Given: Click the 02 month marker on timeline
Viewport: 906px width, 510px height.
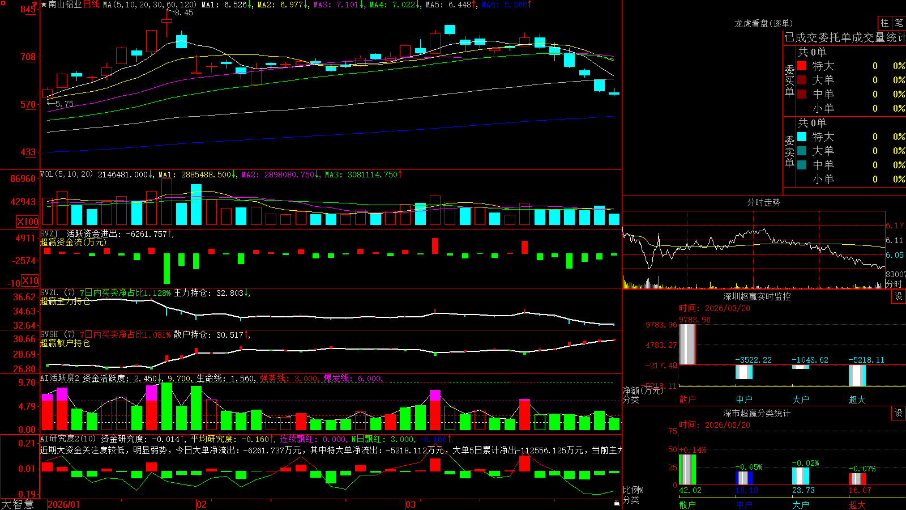Looking at the screenshot, I should coord(201,504).
